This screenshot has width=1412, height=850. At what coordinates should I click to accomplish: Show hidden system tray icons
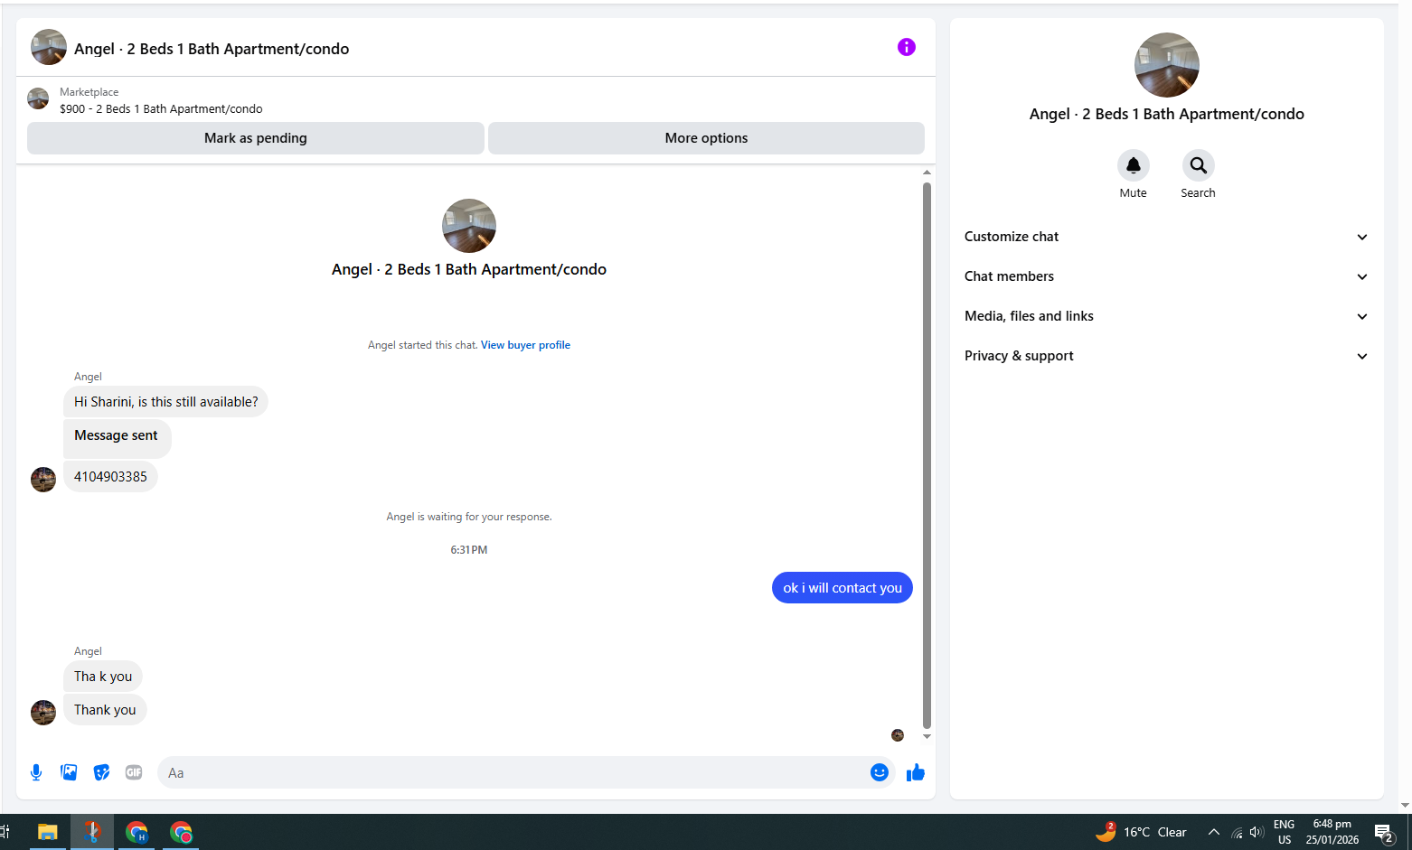pyautogui.click(x=1214, y=832)
